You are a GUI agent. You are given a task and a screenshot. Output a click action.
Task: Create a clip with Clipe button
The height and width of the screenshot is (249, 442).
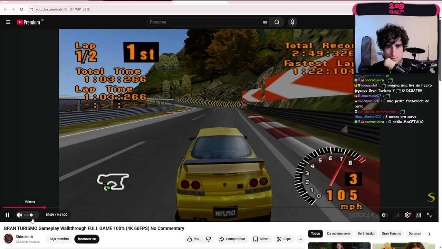pyautogui.click(x=284, y=239)
